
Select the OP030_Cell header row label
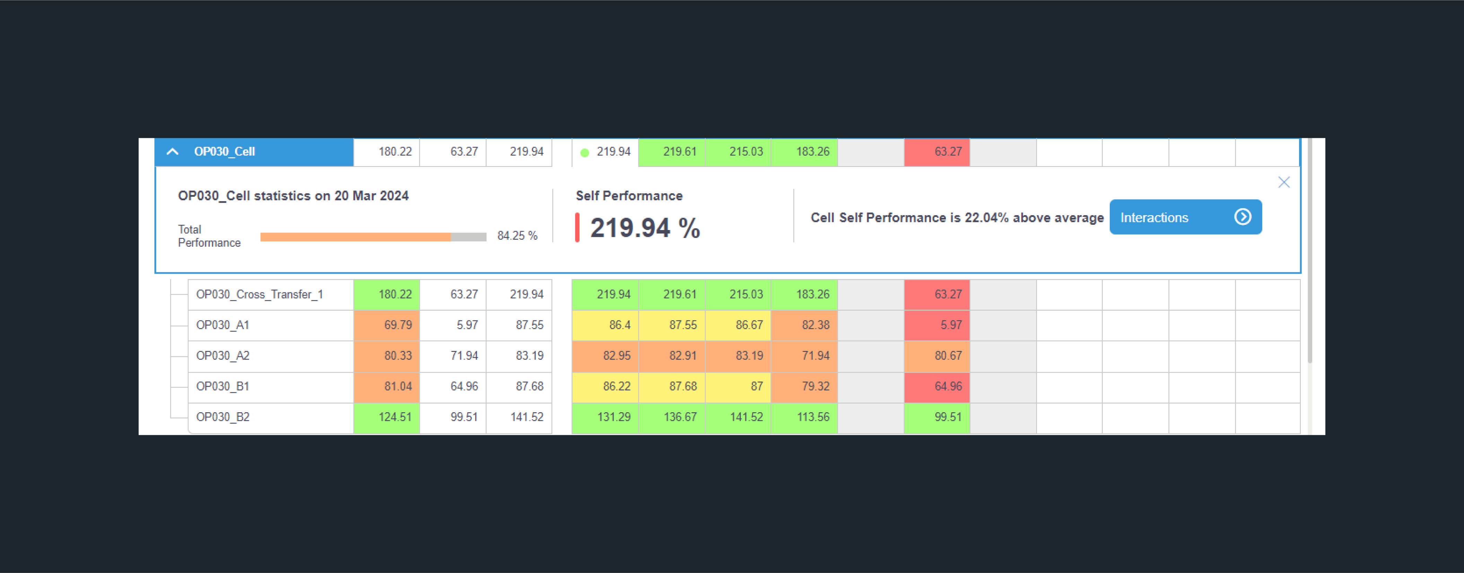coord(225,152)
